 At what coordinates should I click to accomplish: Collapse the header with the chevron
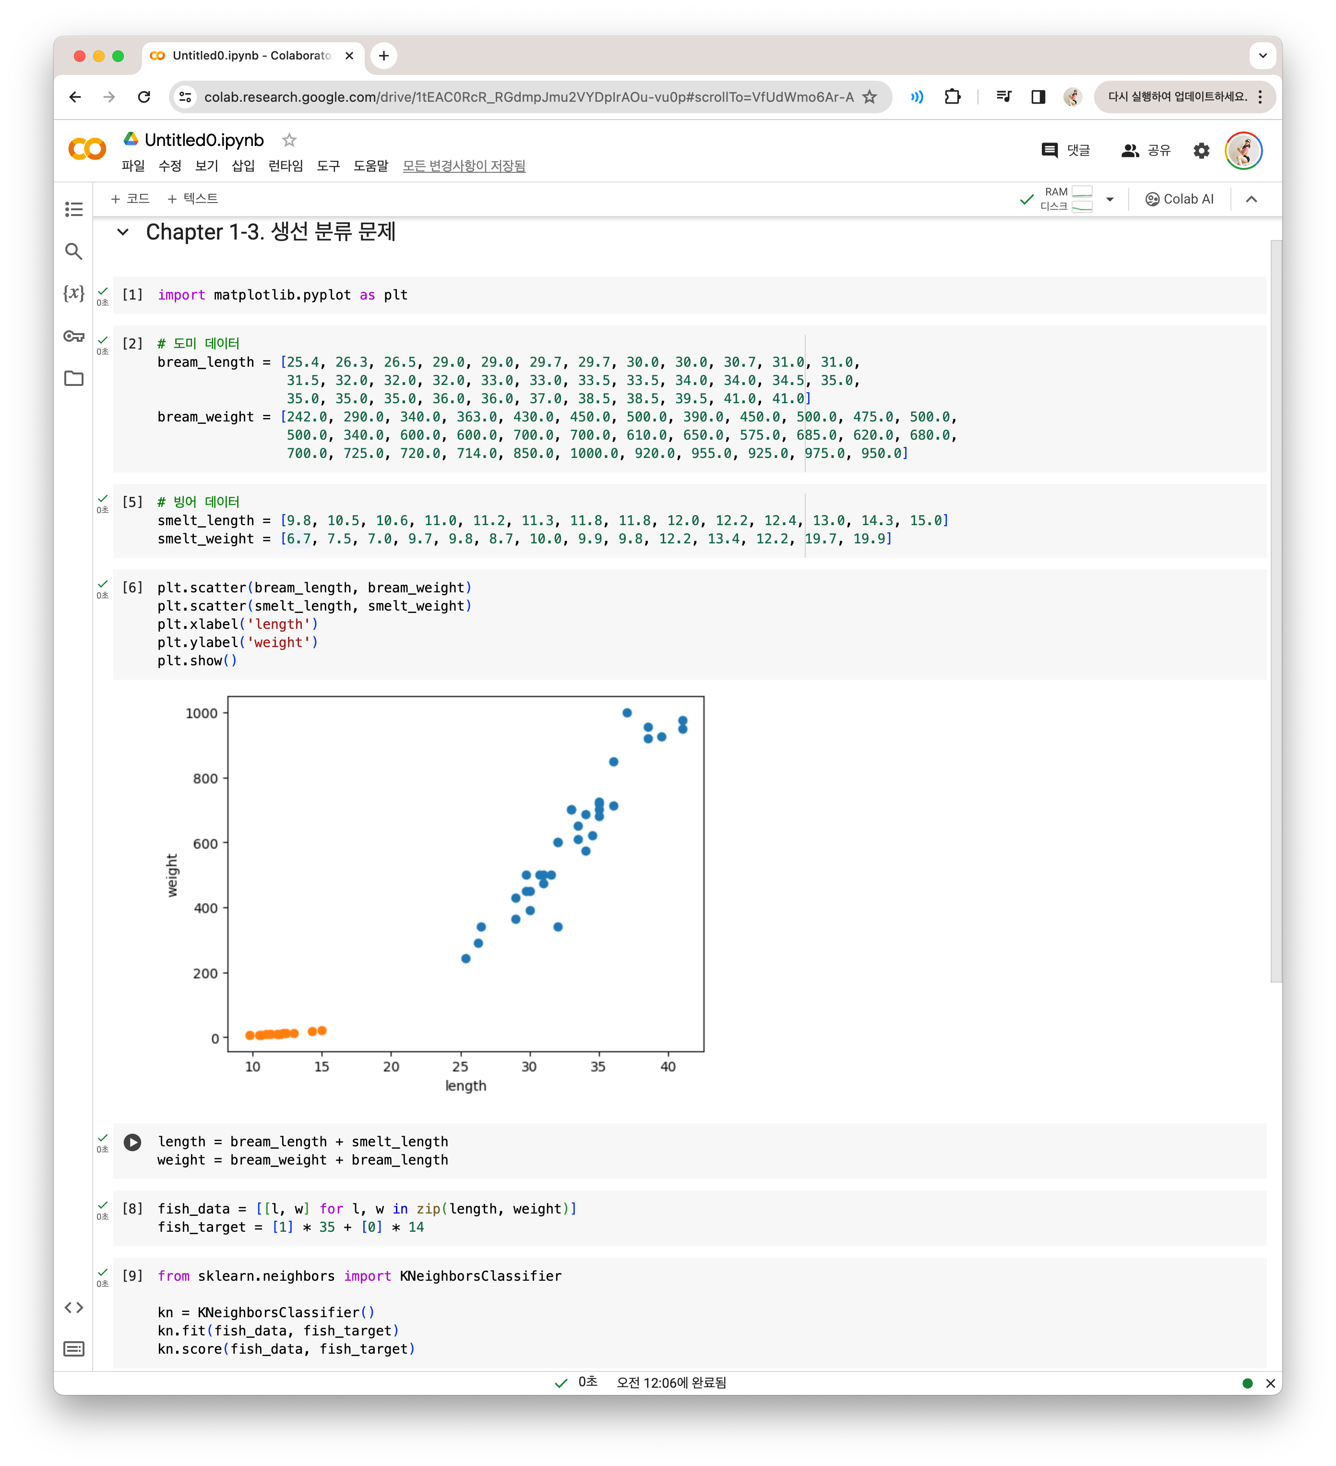coord(1251,199)
